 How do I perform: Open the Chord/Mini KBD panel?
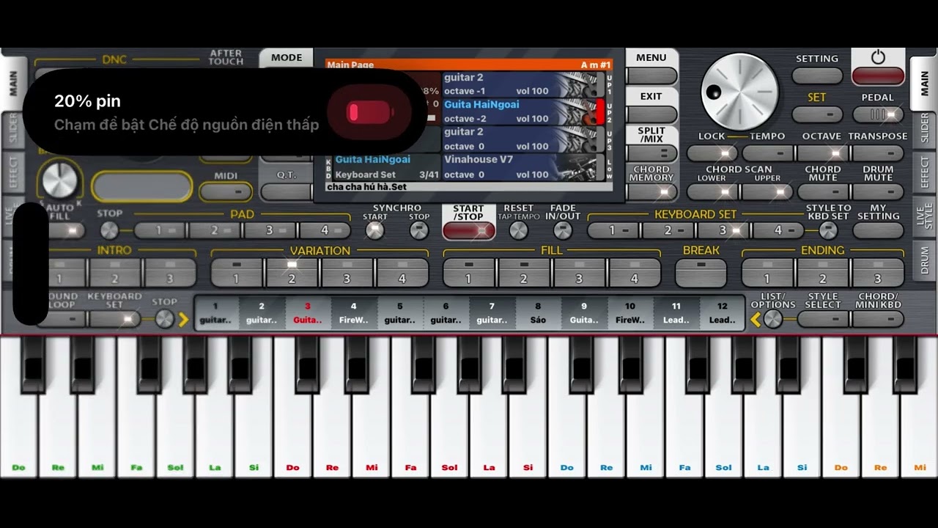tap(878, 319)
